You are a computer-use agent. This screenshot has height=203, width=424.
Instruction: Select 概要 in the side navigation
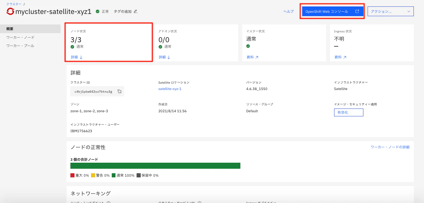pos(30,29)
